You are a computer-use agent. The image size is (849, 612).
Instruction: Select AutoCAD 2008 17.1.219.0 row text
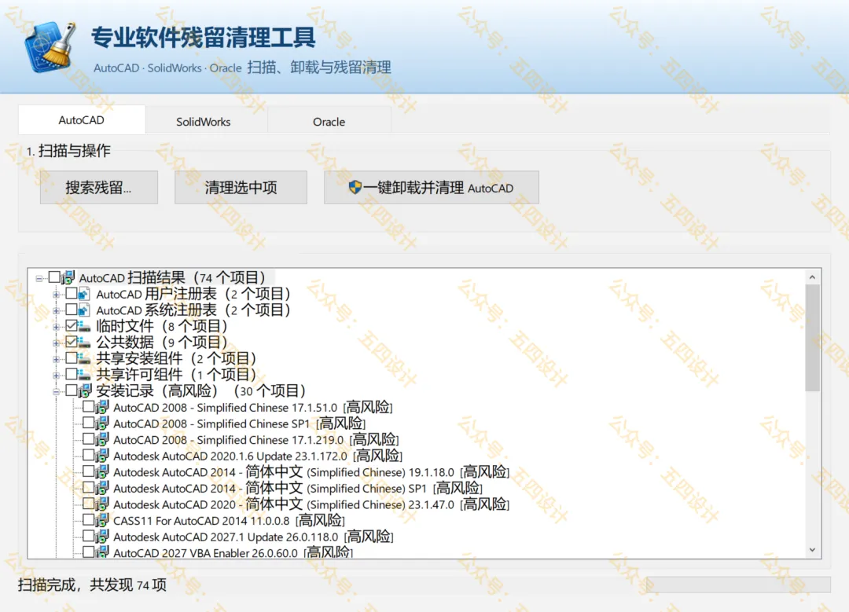(x=255, y=440)
